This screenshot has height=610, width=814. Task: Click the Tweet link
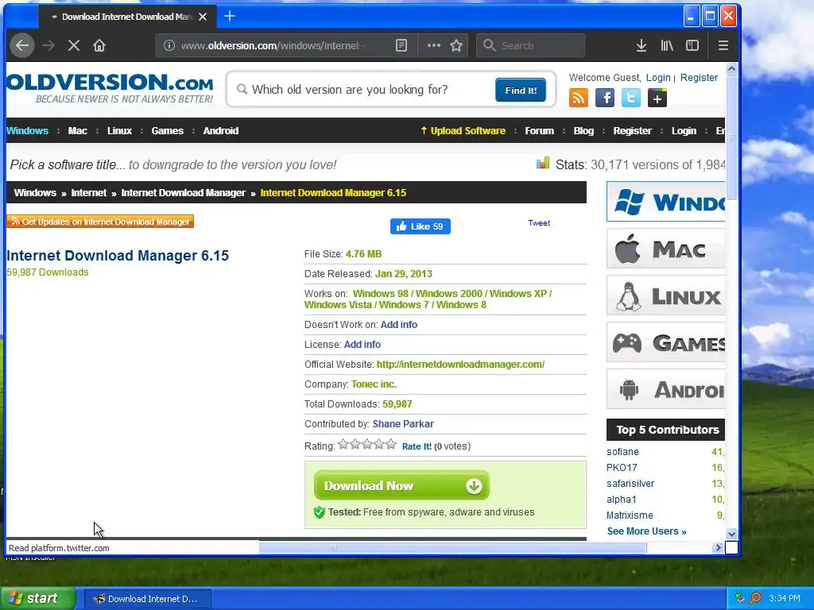point(539,223)
